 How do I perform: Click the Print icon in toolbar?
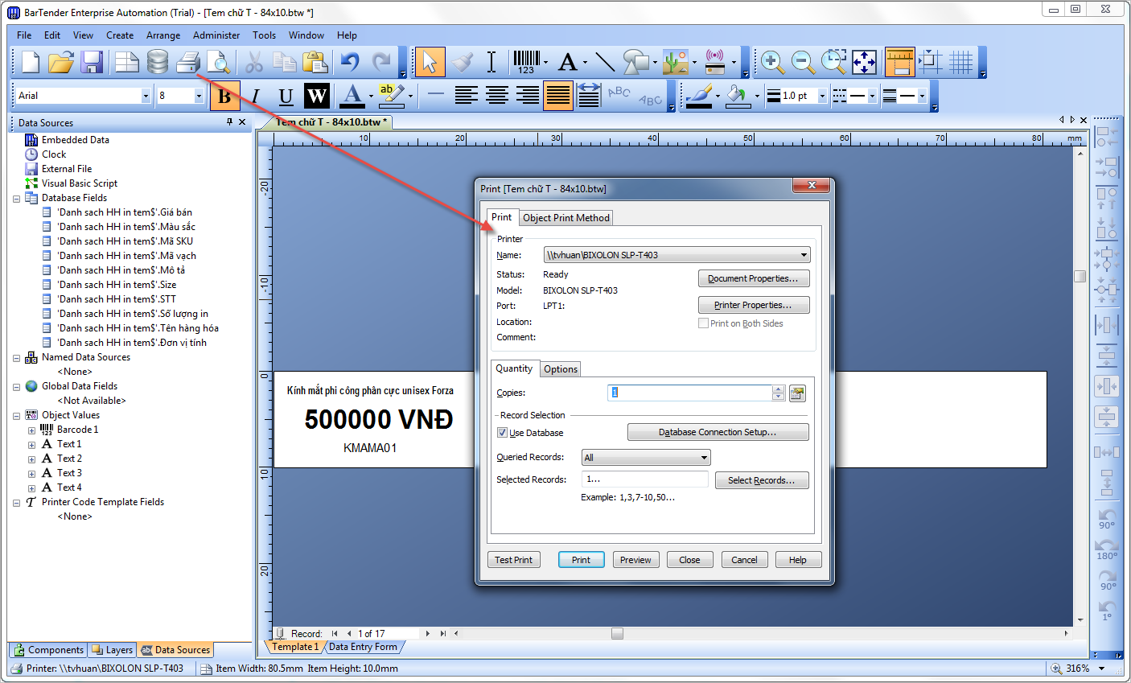[x=187, y=62]
